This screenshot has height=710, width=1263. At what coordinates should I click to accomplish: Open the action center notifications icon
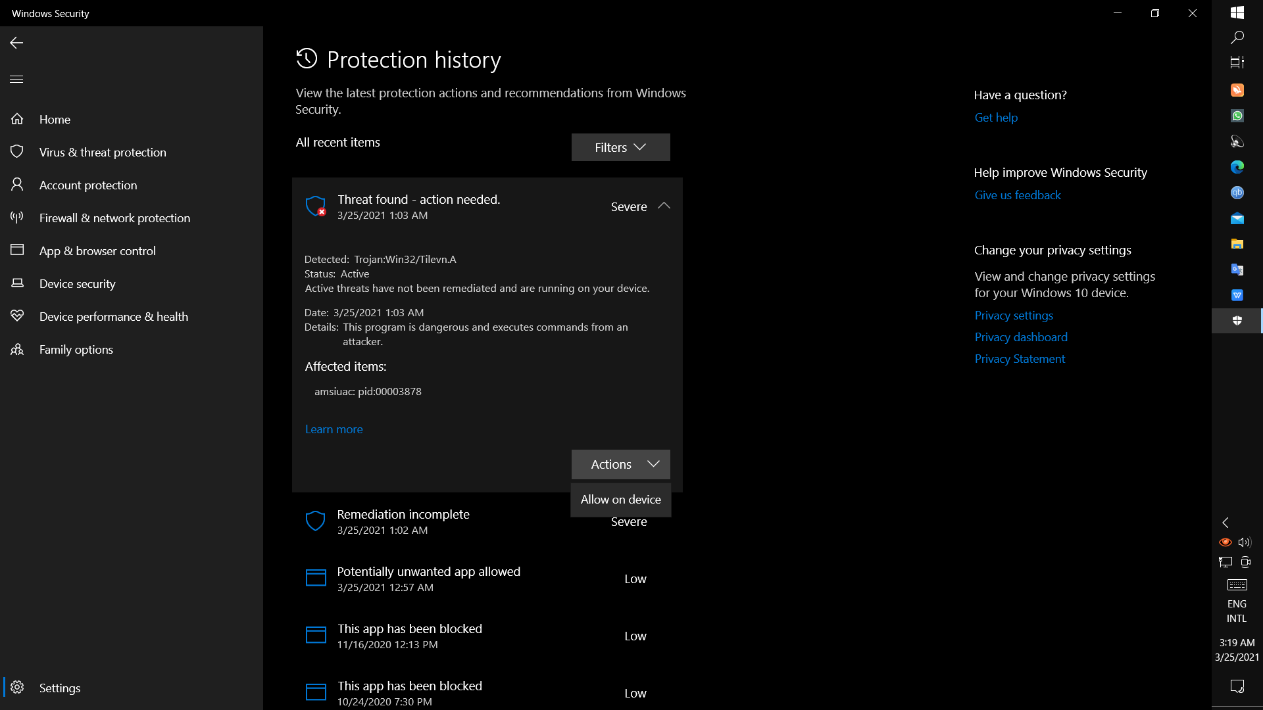point(1237,686)
